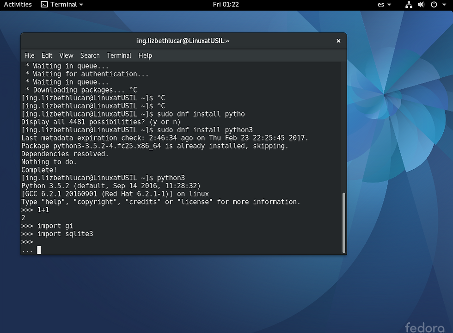This screenshot has height=333, width=453.
Task: Click the prompt line ending in '~]$ python3'
Action: pos(103,178)
